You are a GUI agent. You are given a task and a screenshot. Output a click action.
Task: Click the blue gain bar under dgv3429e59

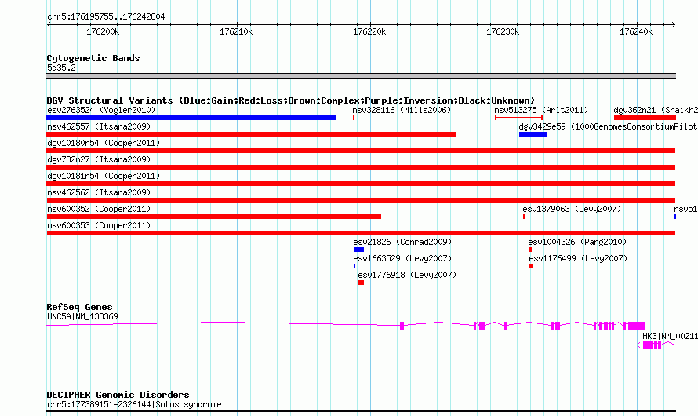pos(533,134)
